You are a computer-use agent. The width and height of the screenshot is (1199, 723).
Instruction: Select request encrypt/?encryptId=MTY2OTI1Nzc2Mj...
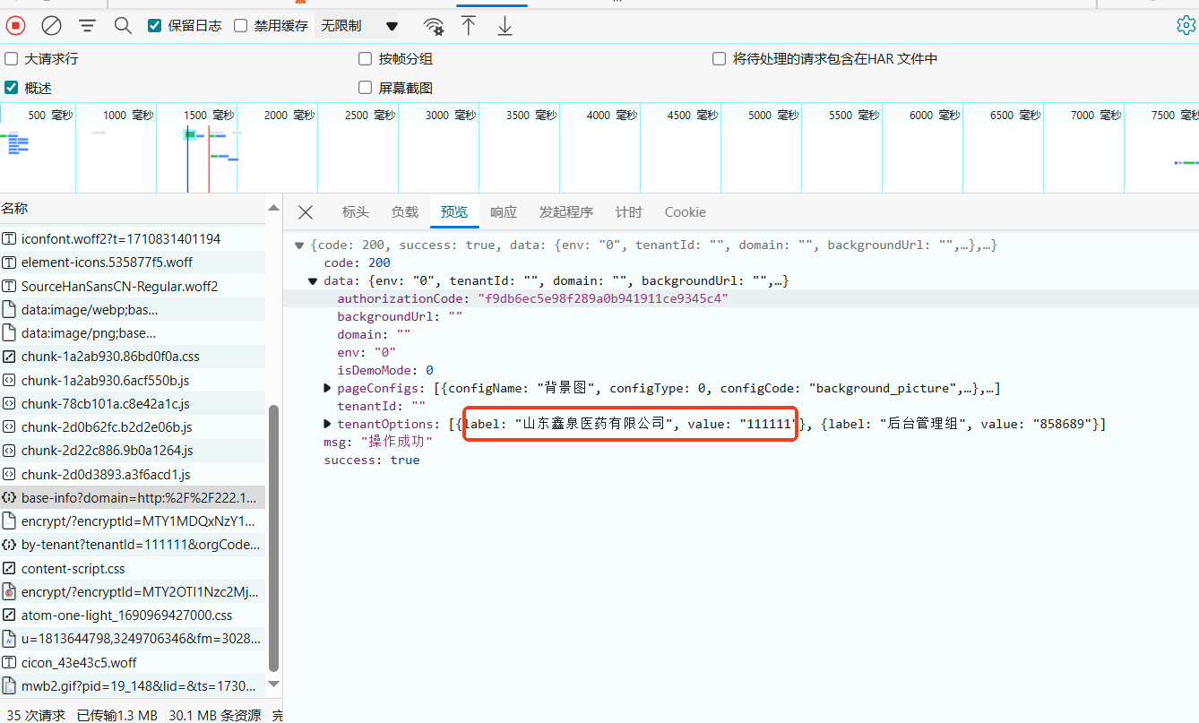[133, 591]
